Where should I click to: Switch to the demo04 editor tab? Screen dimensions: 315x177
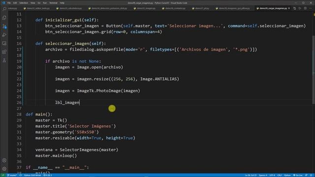(108, 8)
